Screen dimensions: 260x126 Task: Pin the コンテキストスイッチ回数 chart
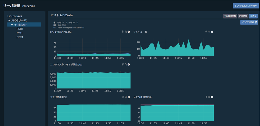point(123,64)
